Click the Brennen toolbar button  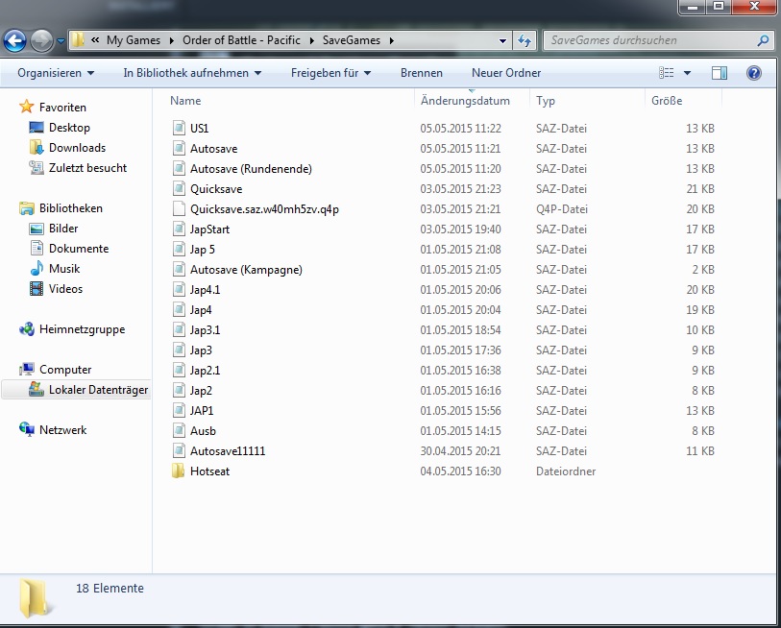[x=422, y=73]
